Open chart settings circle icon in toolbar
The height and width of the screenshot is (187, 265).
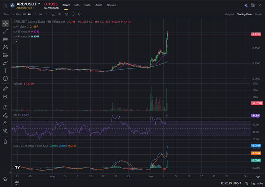click(79, 14)
